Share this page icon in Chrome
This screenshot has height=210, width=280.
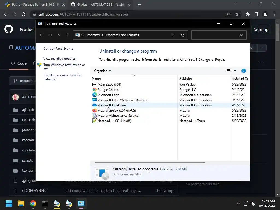[228, 14]
